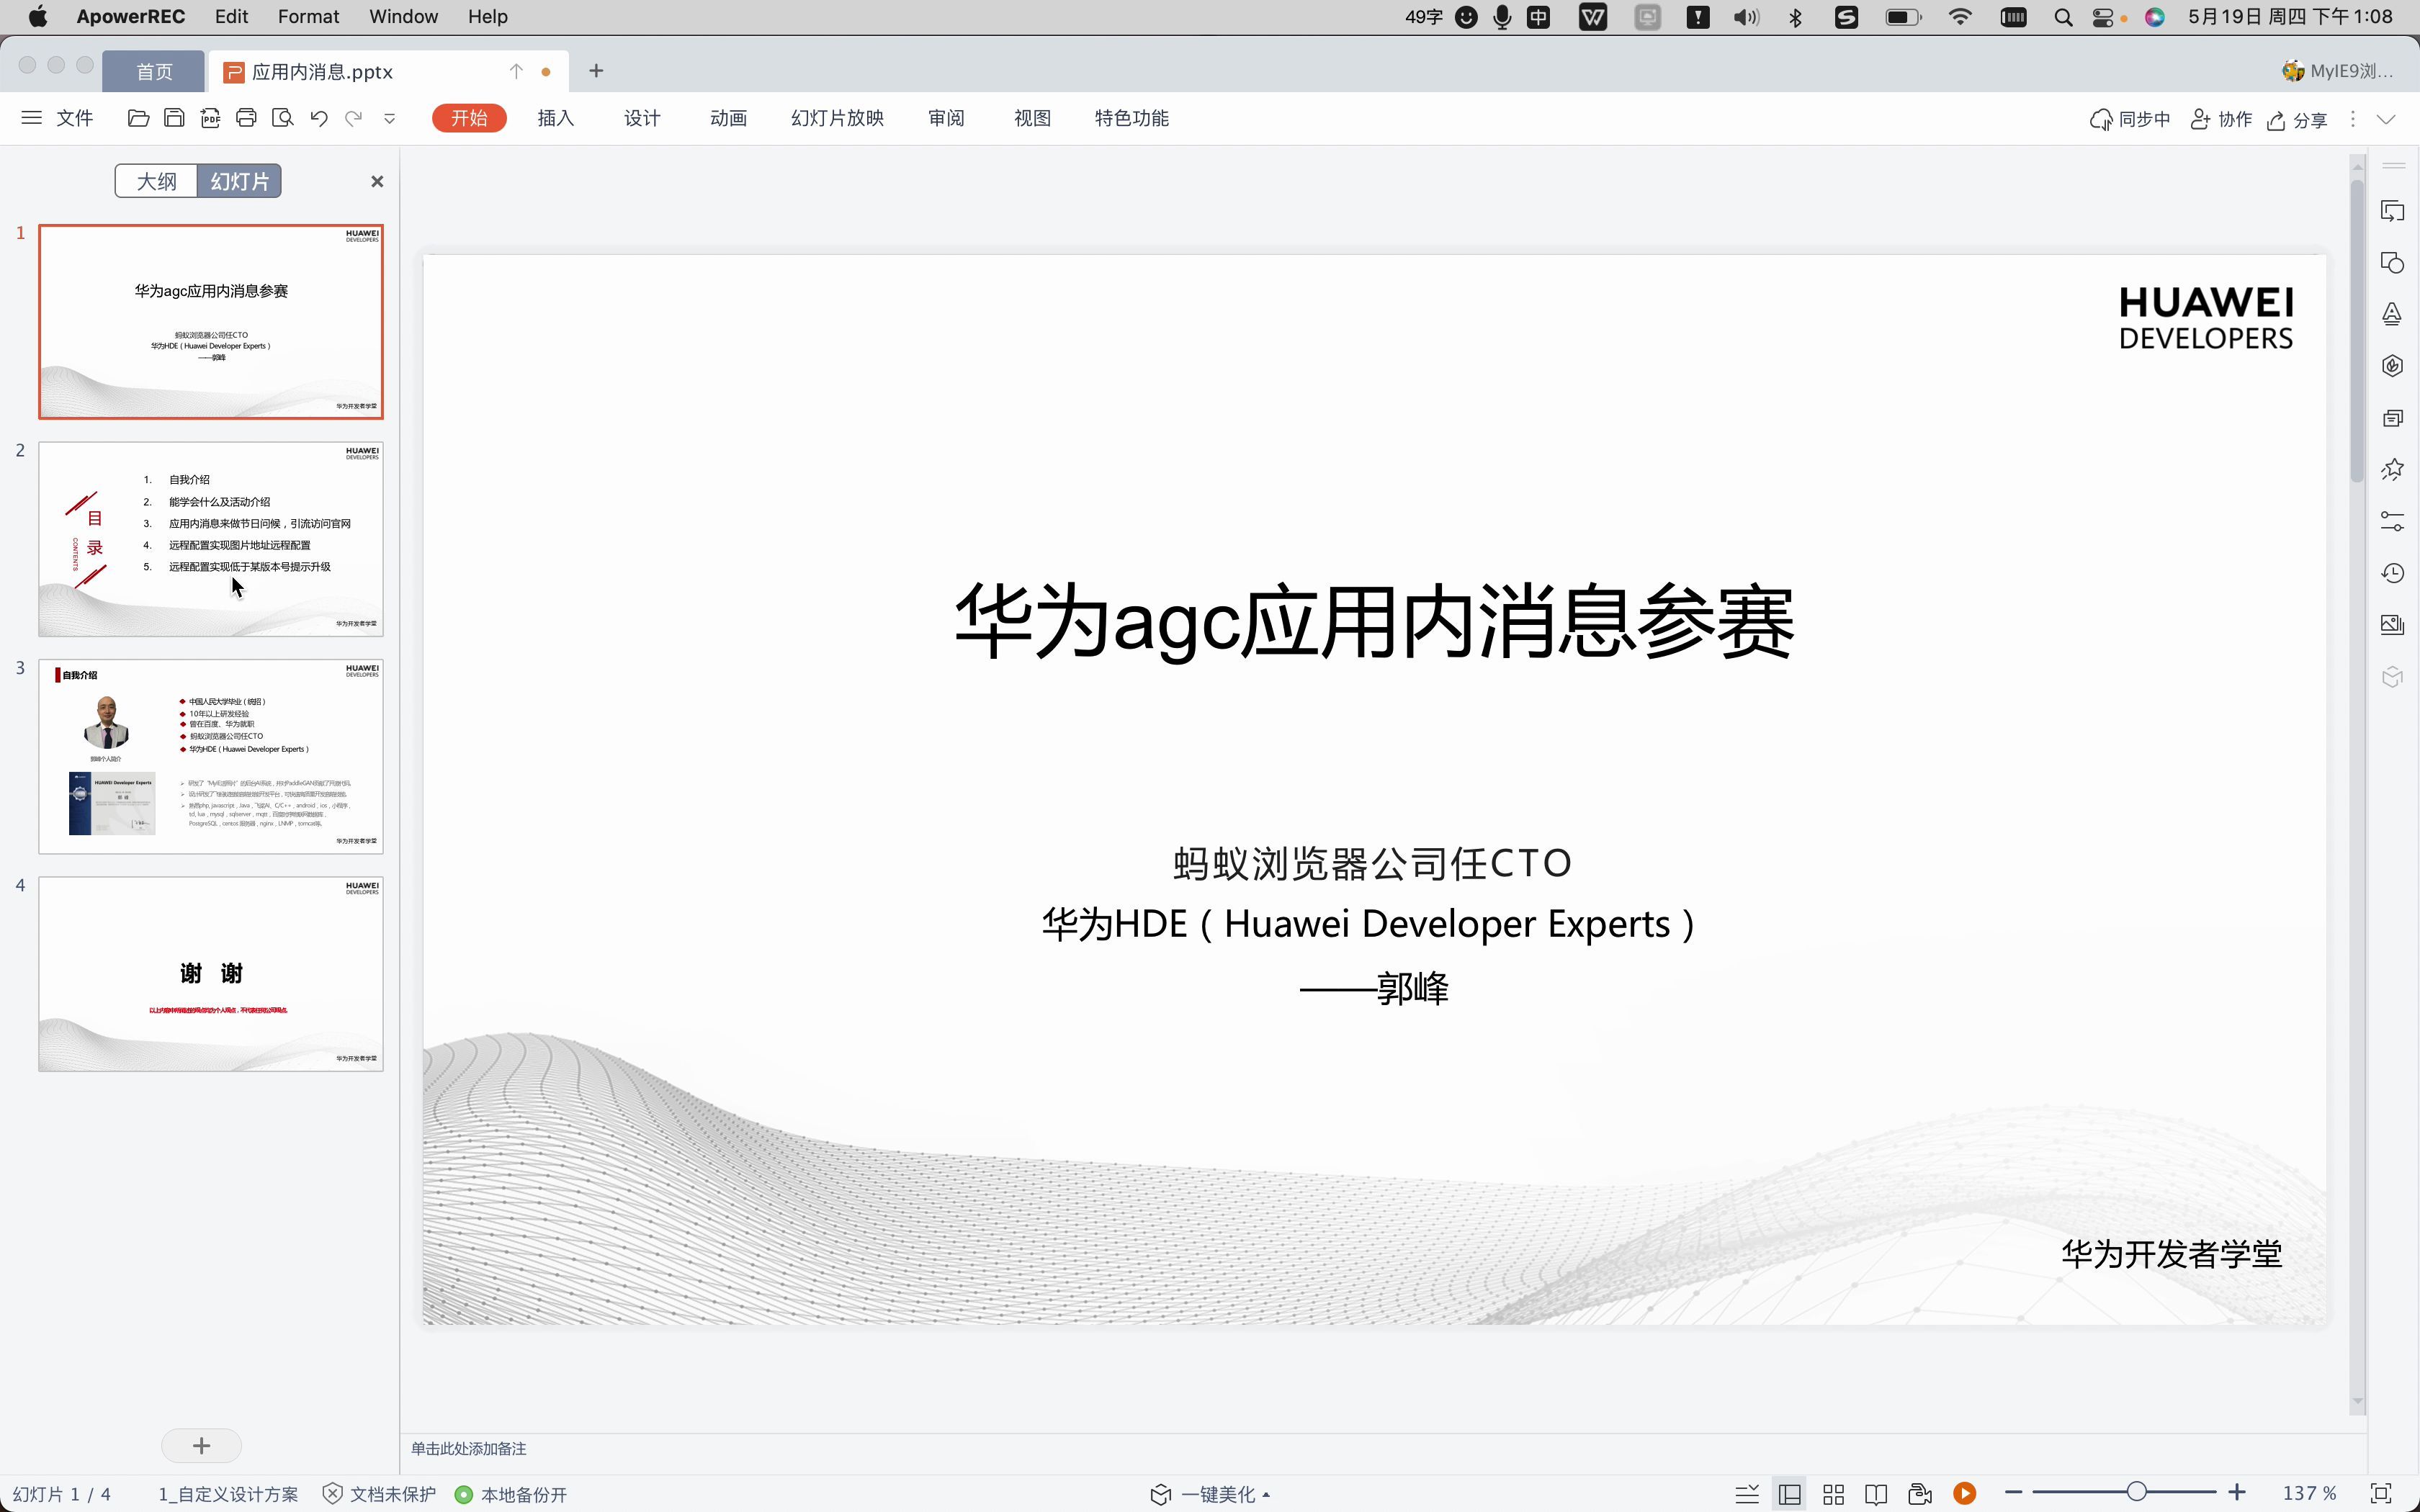Click the 文档未保护 status item

[380, 1494]
